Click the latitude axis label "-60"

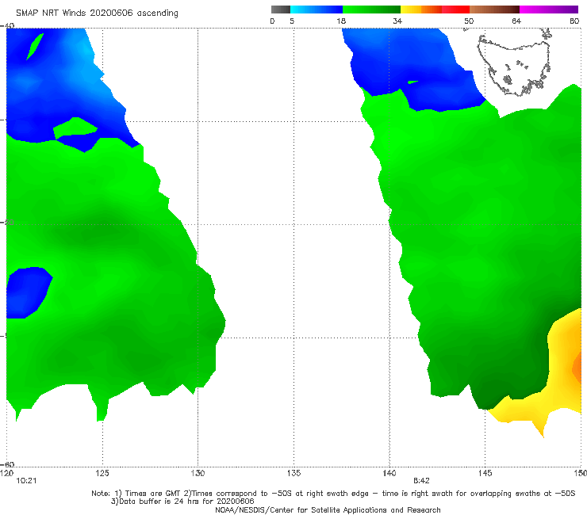click(7, 464)
